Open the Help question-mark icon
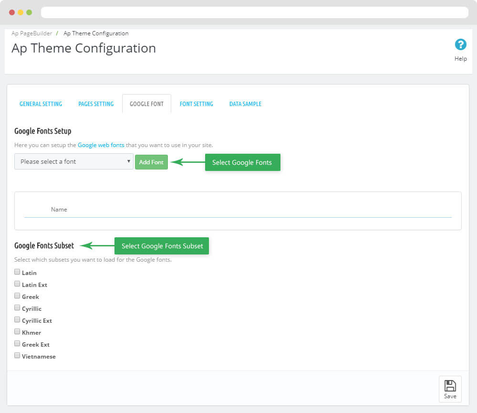This screenshot has height=413, width=477. click(460, 44)
